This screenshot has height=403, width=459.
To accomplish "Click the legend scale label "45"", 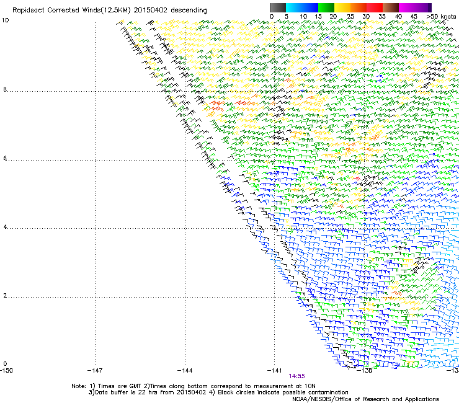I will 414,17.
